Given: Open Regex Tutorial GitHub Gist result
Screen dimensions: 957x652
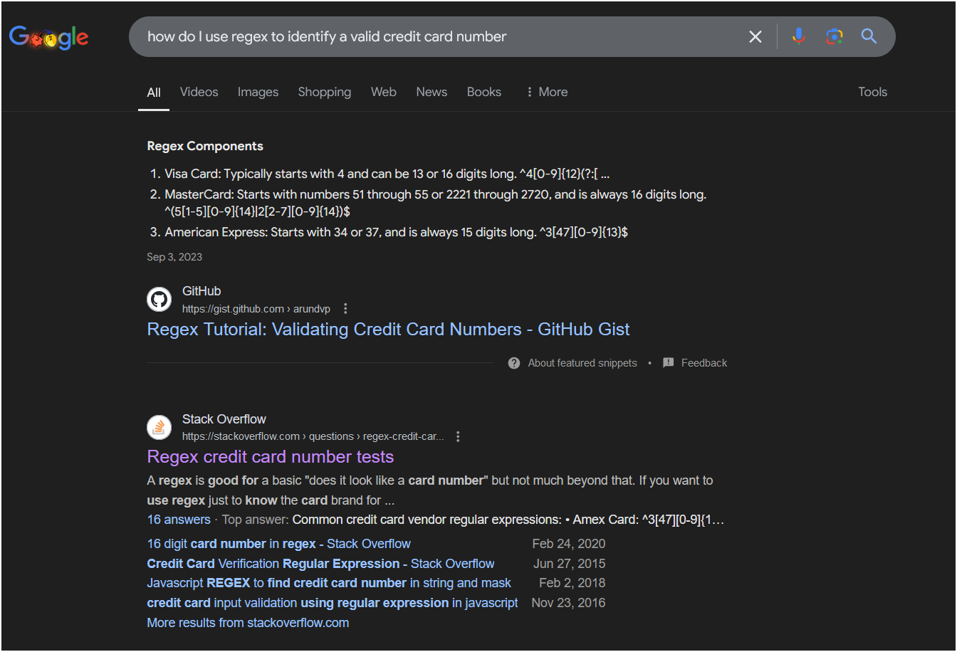Looking at the screenshot, I should 388,330.
